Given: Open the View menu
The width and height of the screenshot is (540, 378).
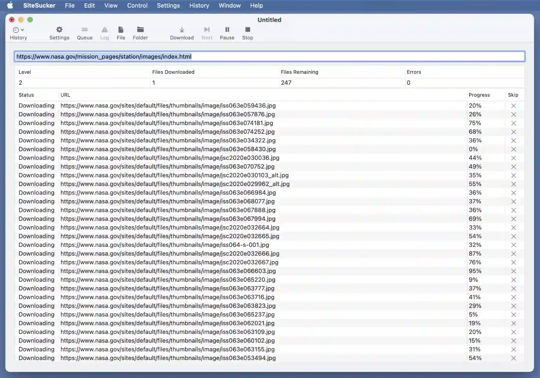Looking at the screenshot, I should pyautogui.click(x=111, y=5).
